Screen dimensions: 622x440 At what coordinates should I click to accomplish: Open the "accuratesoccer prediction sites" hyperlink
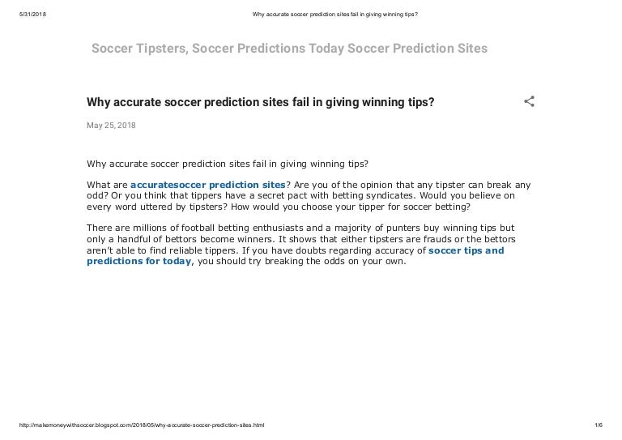(x=207, y=185)
